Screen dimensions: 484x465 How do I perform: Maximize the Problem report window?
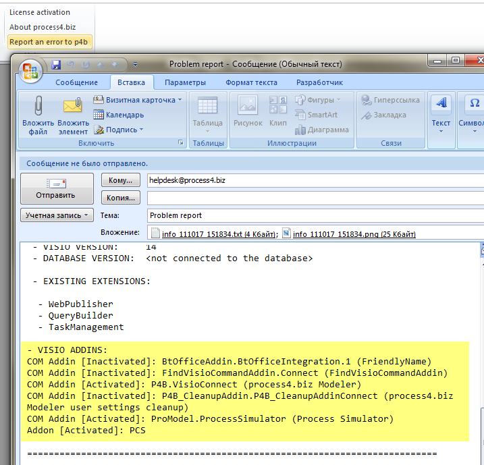pyautogui.click(x=456, y=61)
